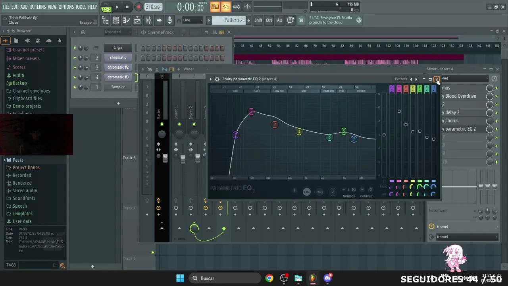Toggle the HQ button in the EQ
508x286 pixels.
[x=319, y=192]
